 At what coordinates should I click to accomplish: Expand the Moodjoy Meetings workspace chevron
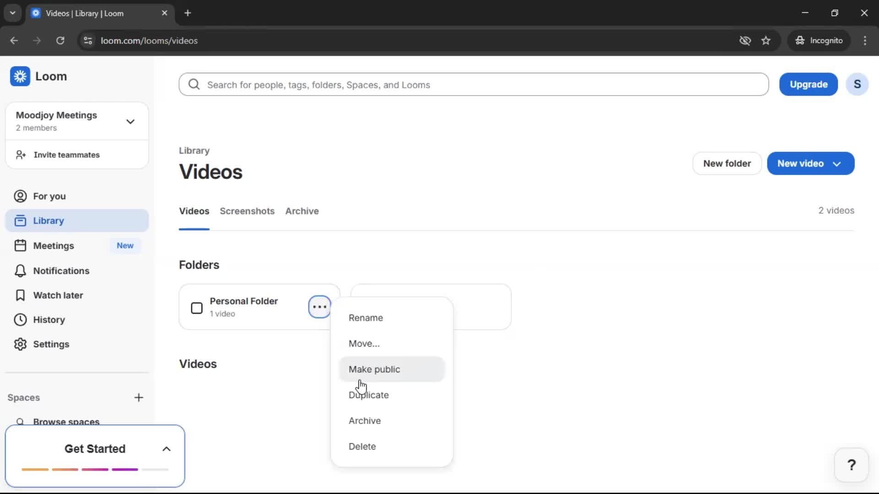(130, 121)
